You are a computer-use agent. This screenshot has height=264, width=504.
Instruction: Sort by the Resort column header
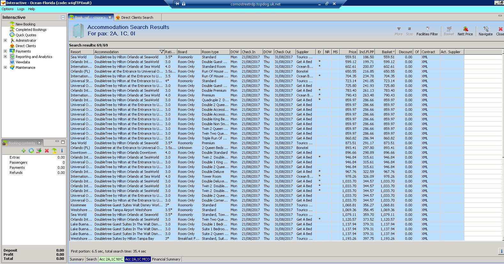pyautogui.click(x=82, y=52)
